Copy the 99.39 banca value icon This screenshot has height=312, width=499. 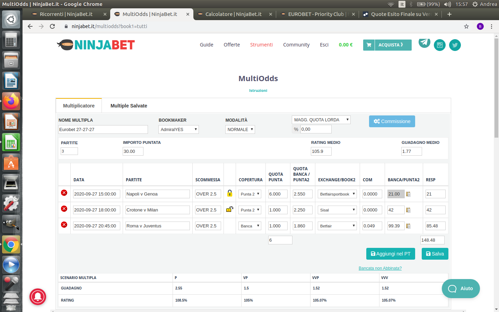pyautogui.click(x=409, y=226)
